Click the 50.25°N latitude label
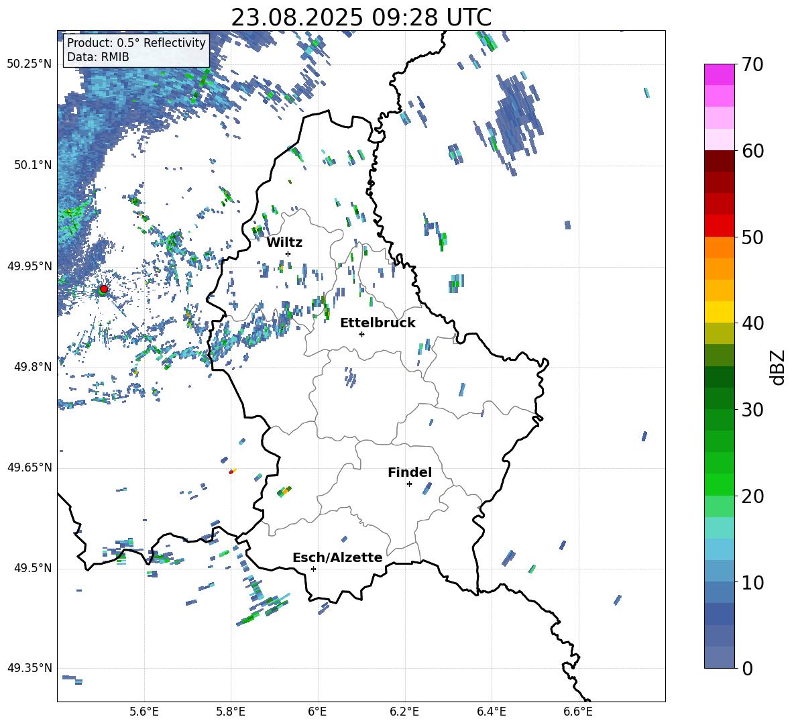 coord(30,64)
